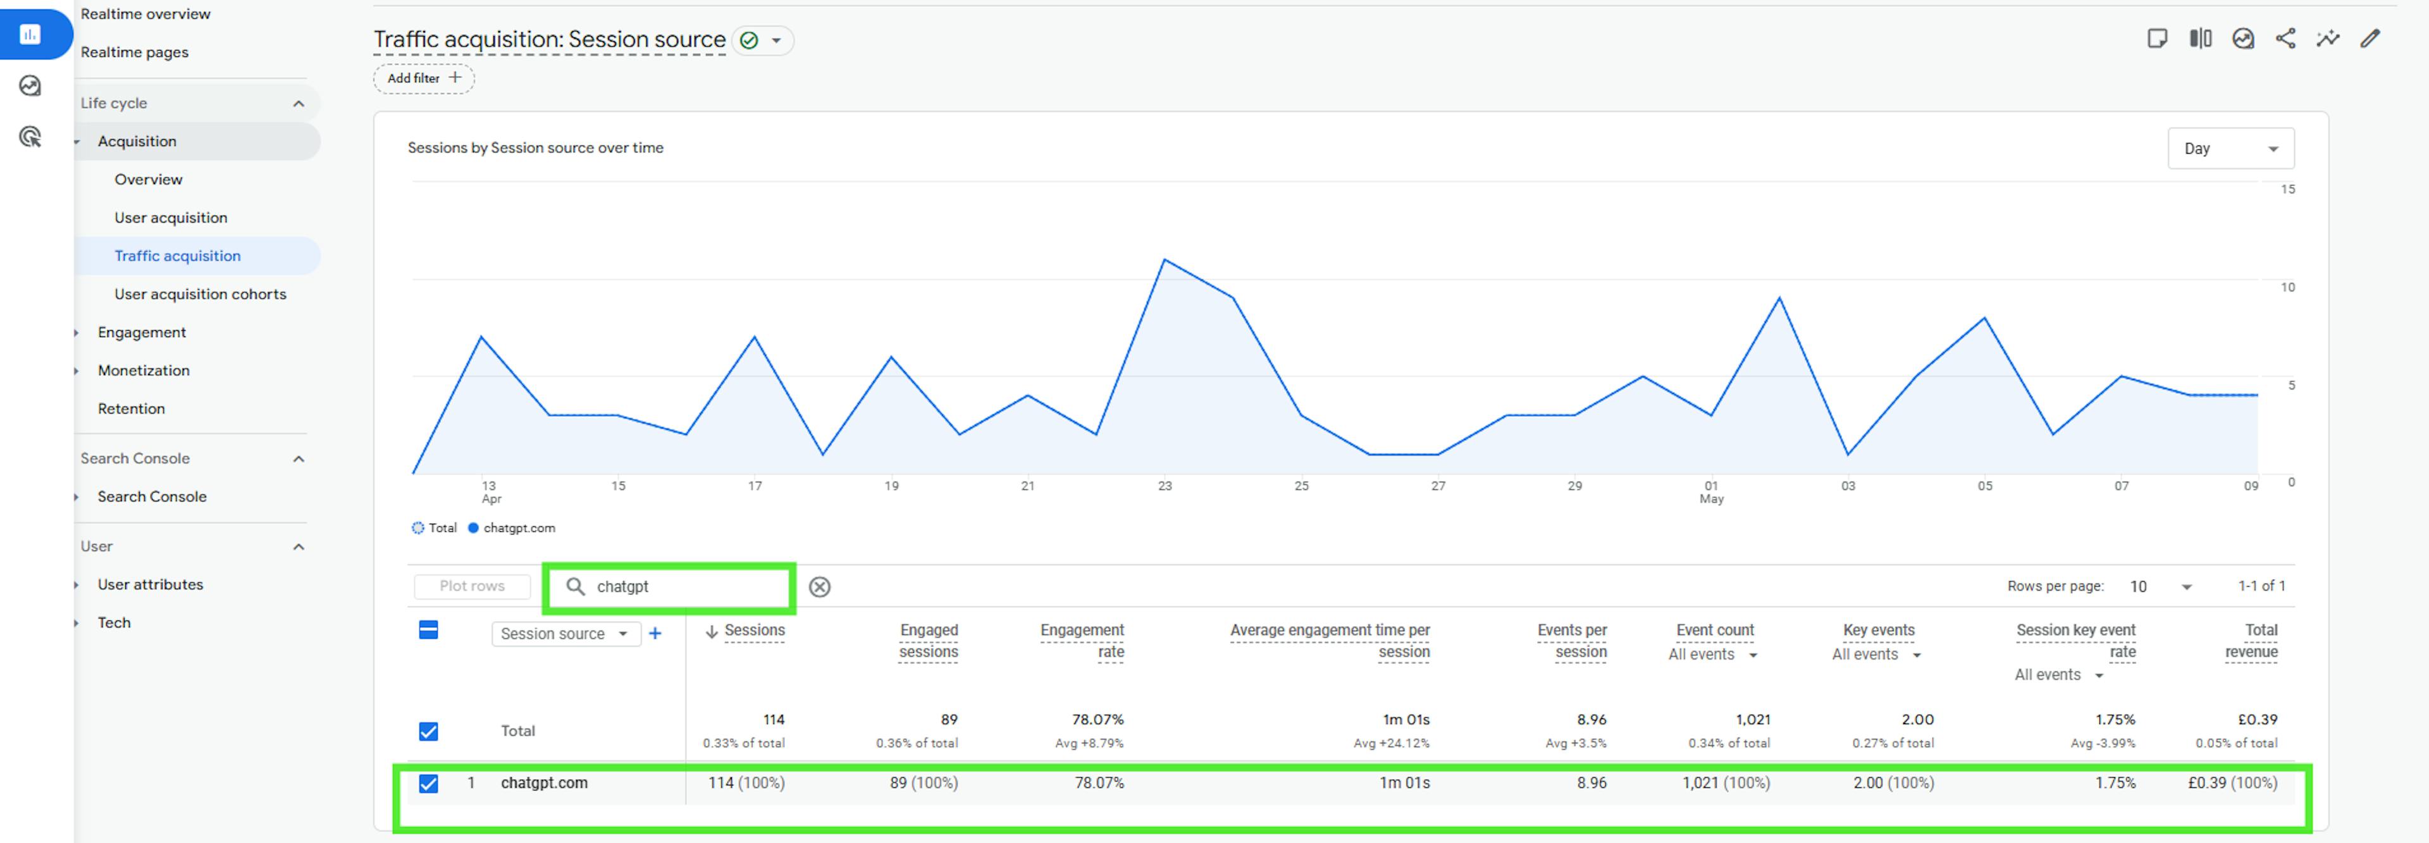Change the Rows per page dropdown
This screenshot has height=843, width=2429.
[2160, 586]
